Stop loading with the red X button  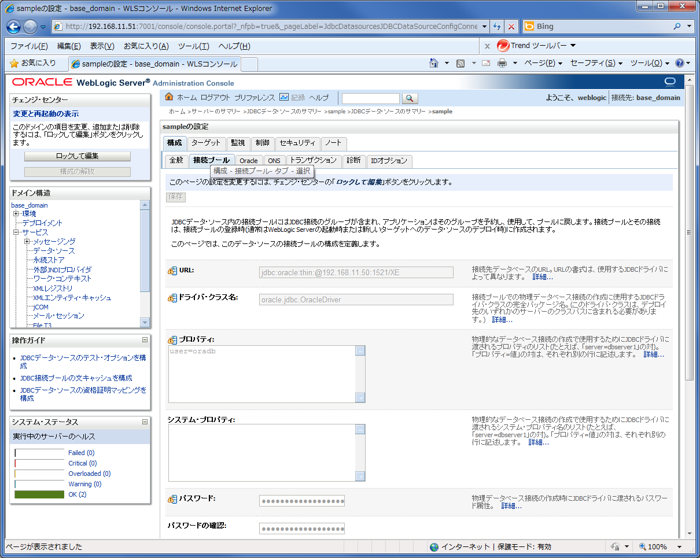click(511, 27)
